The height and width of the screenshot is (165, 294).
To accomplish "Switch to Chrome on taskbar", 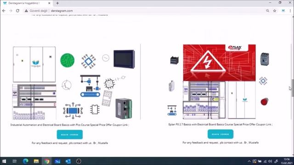I will pyautogui.click(x=47, y=161).
